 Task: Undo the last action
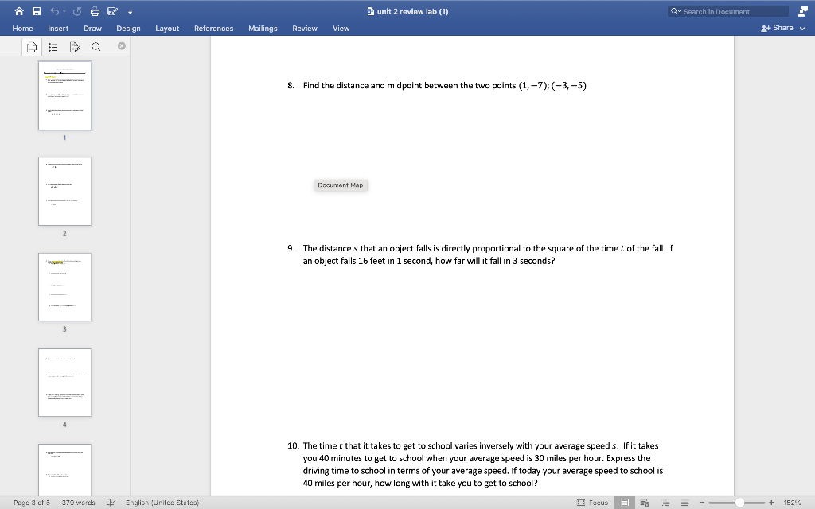[x=56, y=10]
